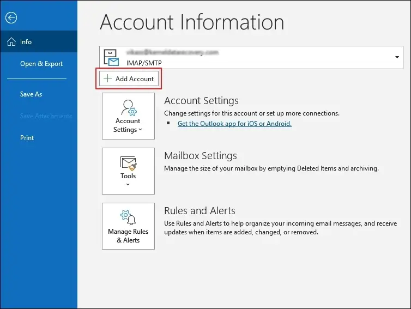The width and height of the screenshot is (411, 309).
Task: Click the person-with-gear Account Settings icon
Action: [129, 107]
